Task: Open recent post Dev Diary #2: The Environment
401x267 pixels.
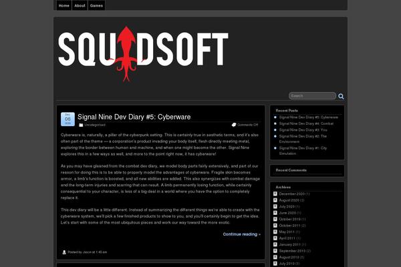Action: point(303,139)
